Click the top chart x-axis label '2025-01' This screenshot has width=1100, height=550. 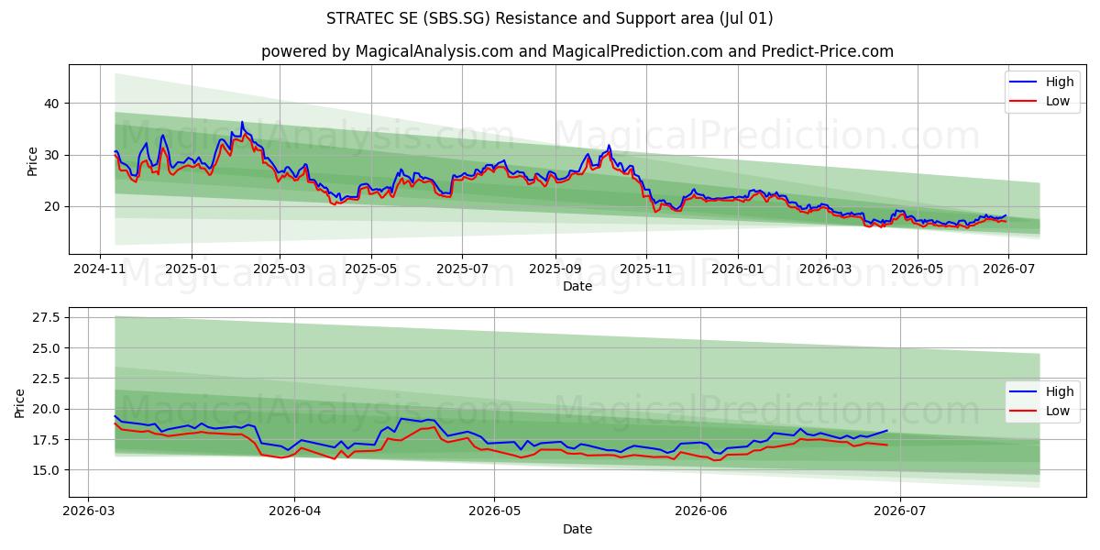[192, 269]
